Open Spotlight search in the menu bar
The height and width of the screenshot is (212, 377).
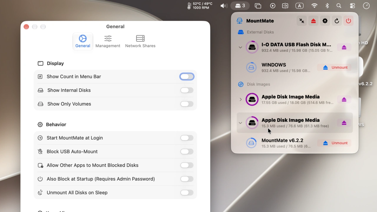(x=339, y=6)
